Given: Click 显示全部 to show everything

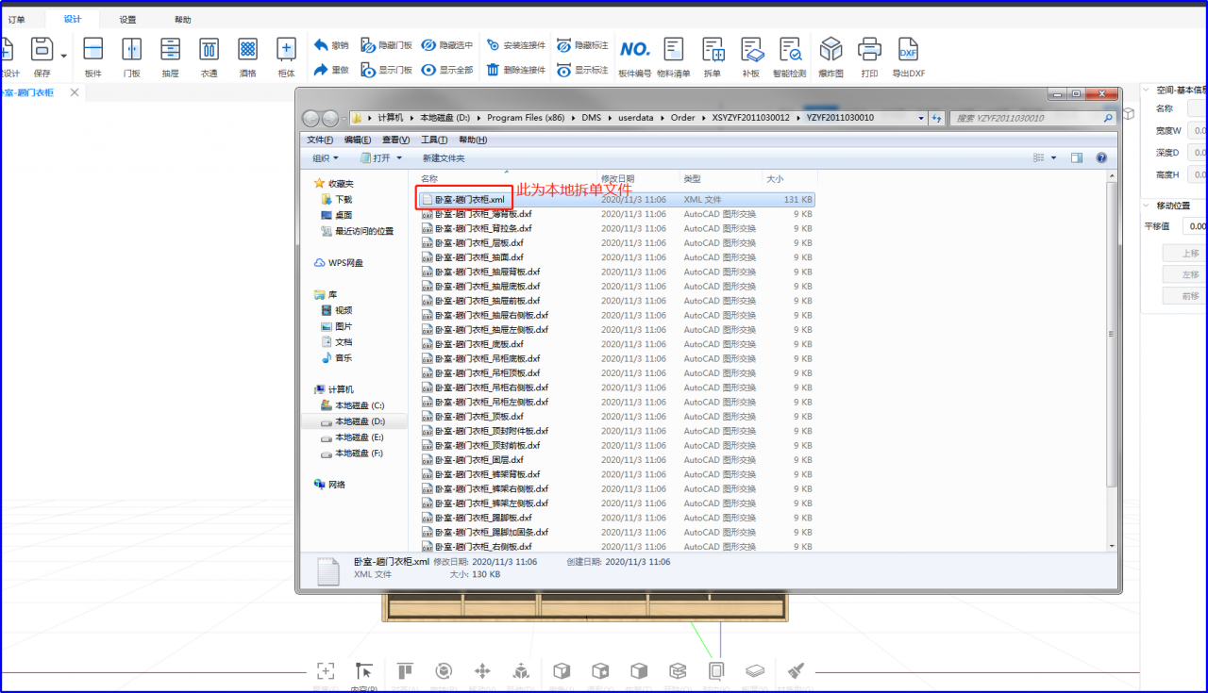Looking at the screenshot, I should pyautogui.click(x=447, y=70).
